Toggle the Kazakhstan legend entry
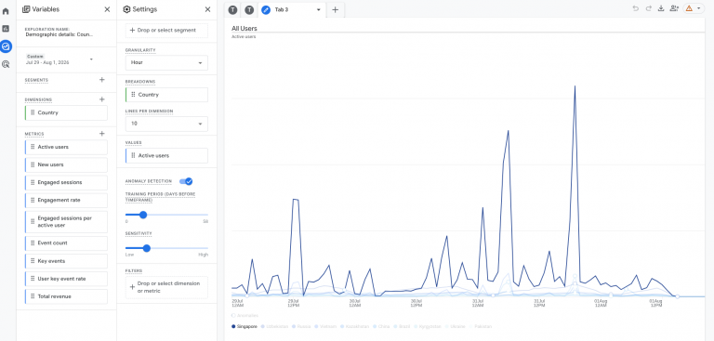 tap(355, 326)
